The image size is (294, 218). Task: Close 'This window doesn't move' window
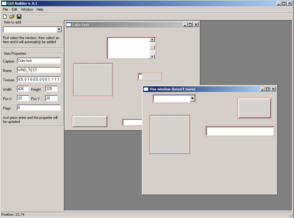[x=273, y=89]
